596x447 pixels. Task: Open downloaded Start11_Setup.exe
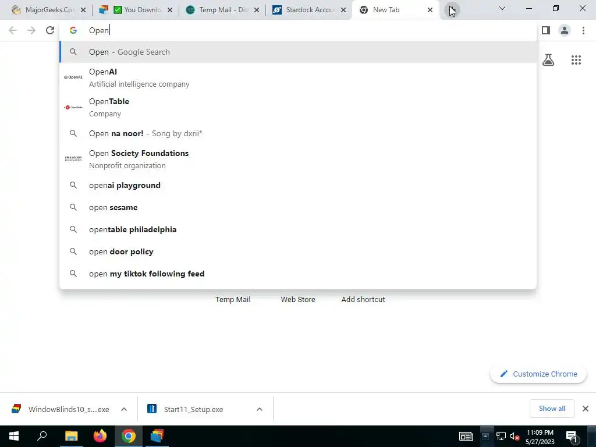tap(185, 409)
